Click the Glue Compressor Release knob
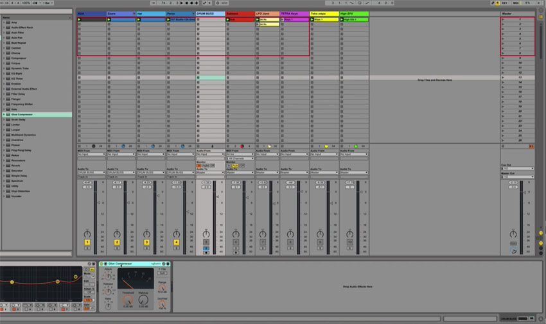 108,291
